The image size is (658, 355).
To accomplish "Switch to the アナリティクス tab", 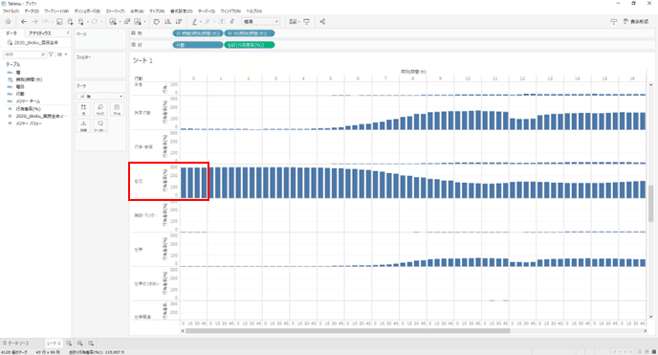I will coord(40,33).
